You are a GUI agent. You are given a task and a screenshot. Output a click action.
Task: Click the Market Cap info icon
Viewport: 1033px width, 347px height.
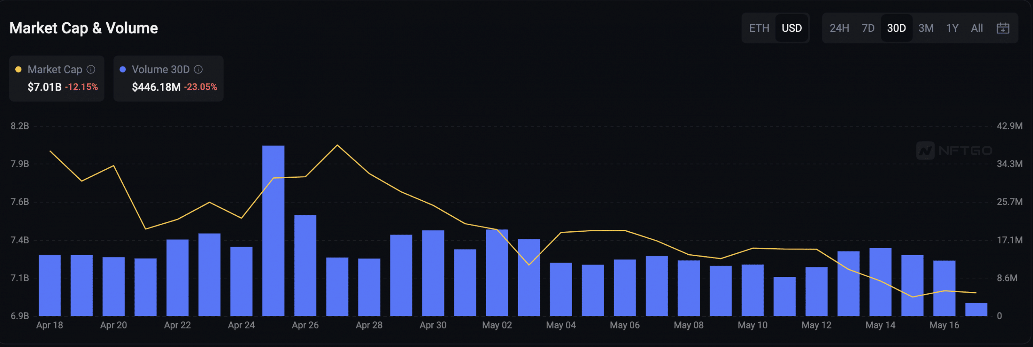click(91, 69)
